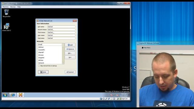194x109 pixels.
Task: Click the muted volume tray icon
Action: [x=117, y=95]
